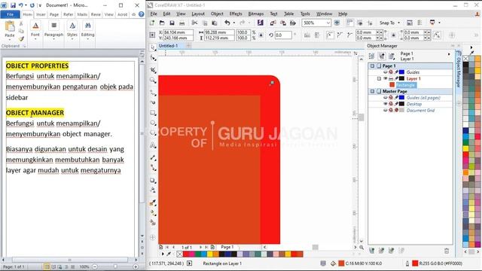
Task: Click the Publish to PDF icon
Action: [x=293, y=23]
